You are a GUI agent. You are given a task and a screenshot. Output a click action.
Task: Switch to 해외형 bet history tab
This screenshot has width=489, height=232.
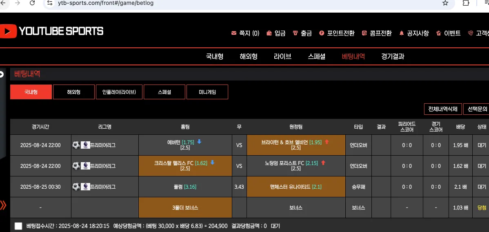click(73, 92)
